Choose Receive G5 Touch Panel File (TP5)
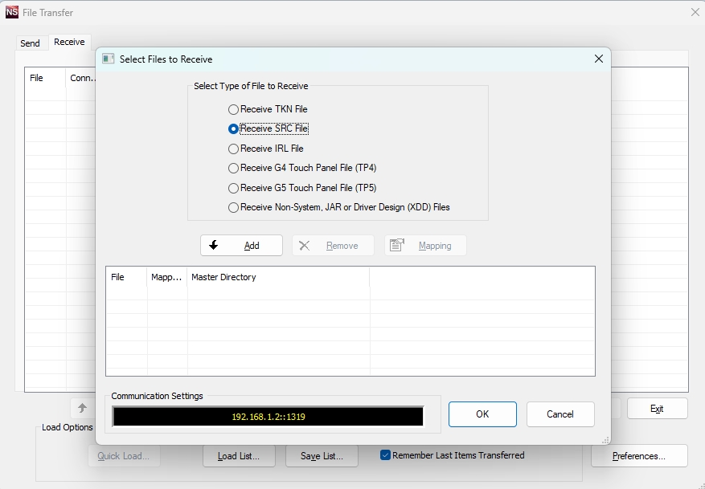Image resolution: width=705 pixels, height=489 pixels. coord(234,188)
